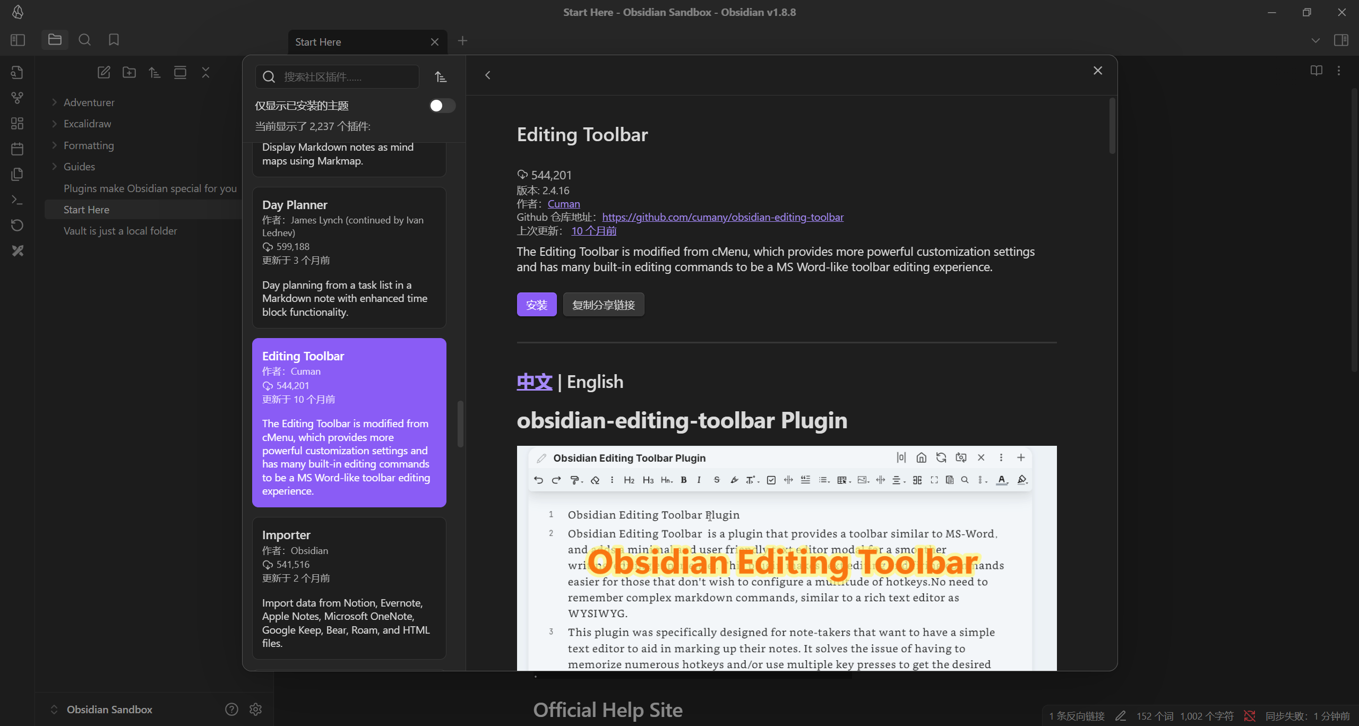
Task: Open the Cuman author link
Action: (x=564, y=204)
